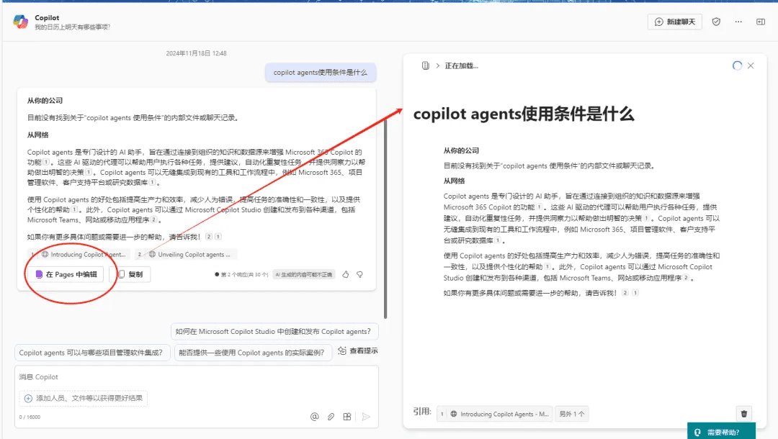Viewport: 778px width, 439px height.
Task: Click the 正在加载 text in panel header
Action: [462, 66]
